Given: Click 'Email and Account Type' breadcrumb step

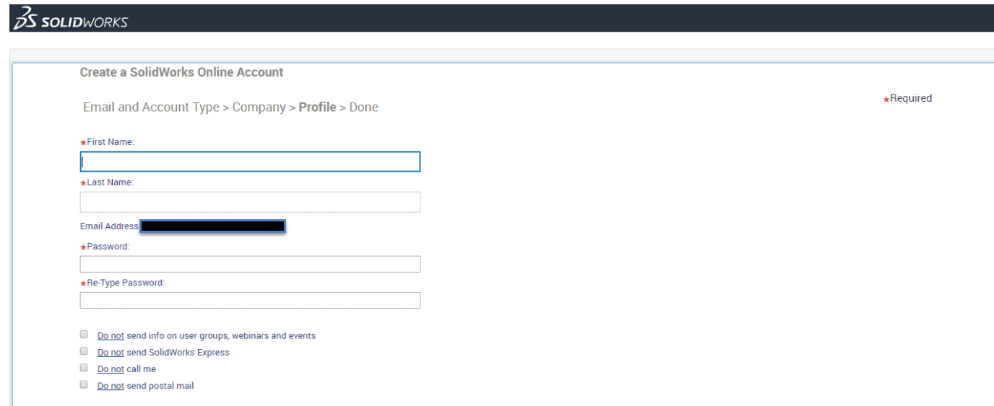Looking at the screenshot, I should (151, 107).
